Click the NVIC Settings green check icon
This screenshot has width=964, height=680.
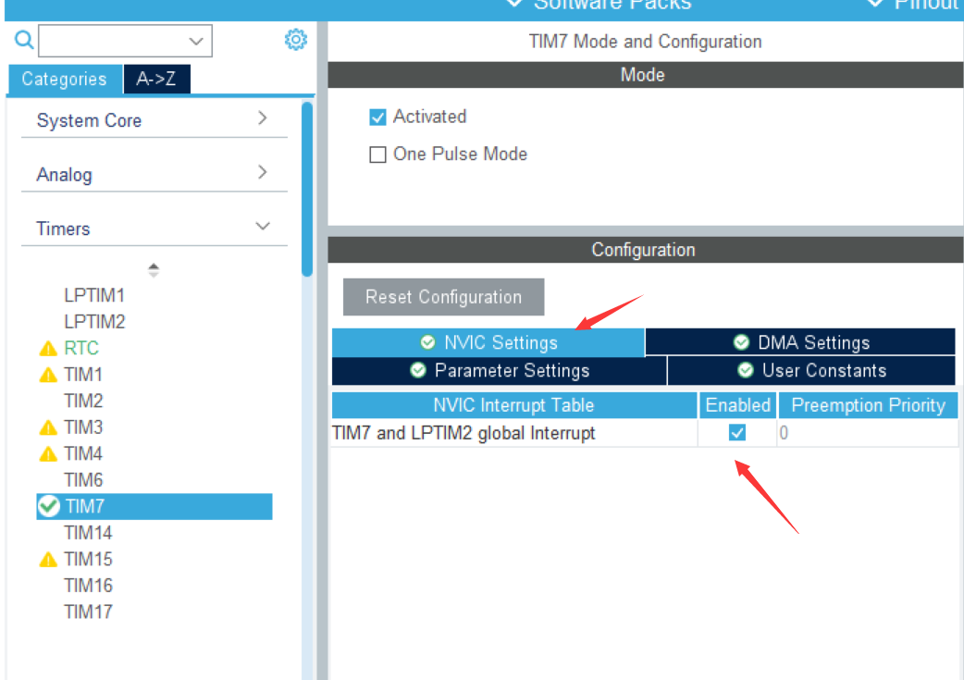click(428, 342)
